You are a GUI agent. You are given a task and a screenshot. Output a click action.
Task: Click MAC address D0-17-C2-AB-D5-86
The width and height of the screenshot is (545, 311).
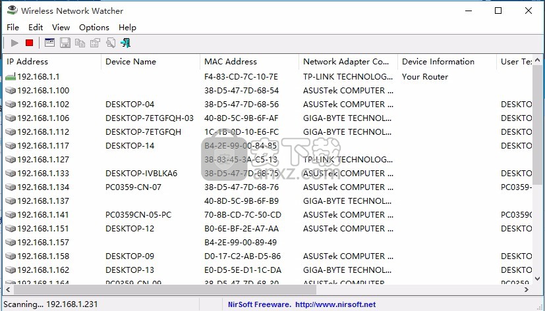[x=243, y=256]
